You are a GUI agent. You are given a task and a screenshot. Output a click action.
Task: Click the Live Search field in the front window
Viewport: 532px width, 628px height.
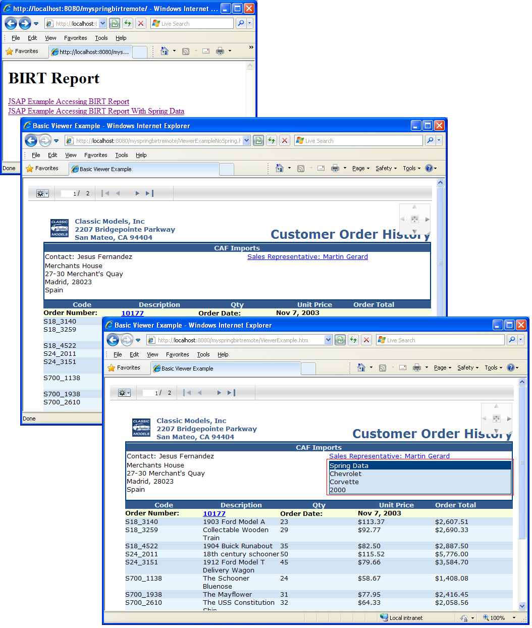[x=440, y=340]
